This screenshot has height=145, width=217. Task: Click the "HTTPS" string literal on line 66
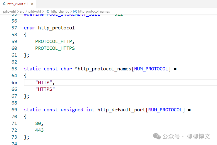[x=45, y=89]
